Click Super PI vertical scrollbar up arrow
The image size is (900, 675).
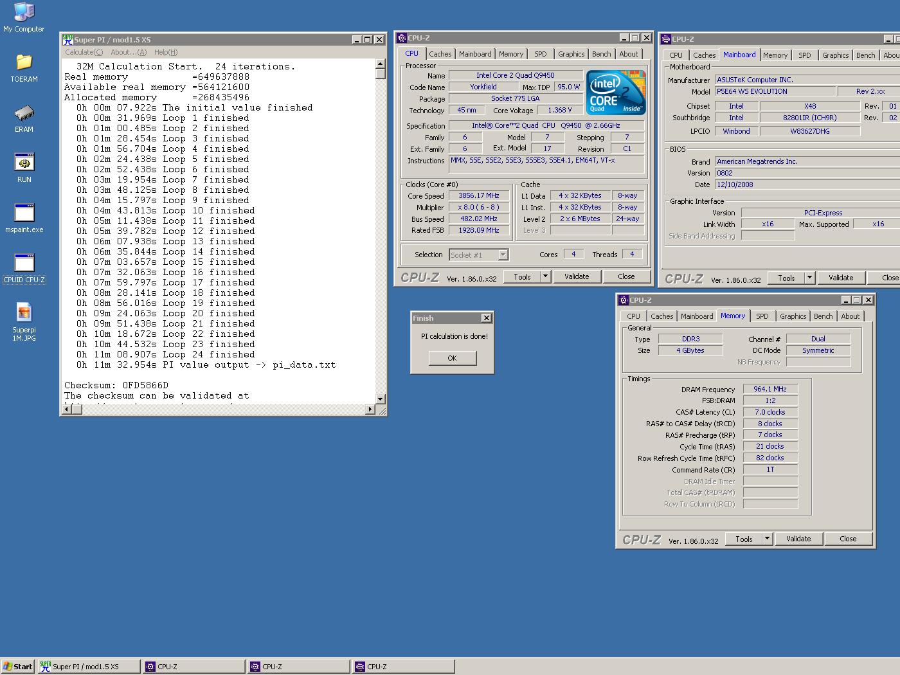pos(380,64)
